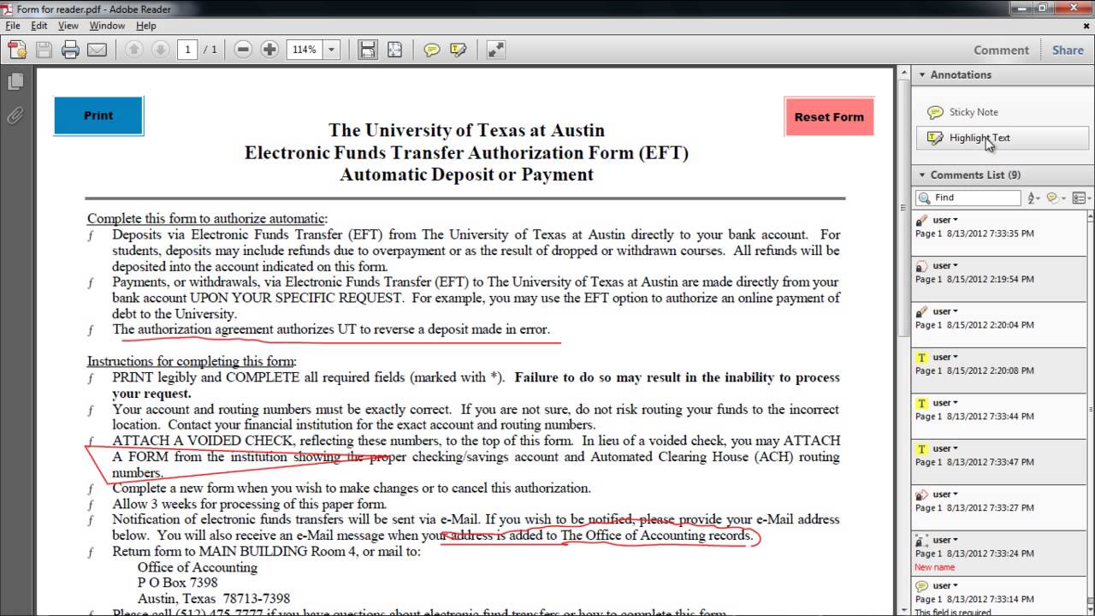
Task: Click the Create PDF online icon in toolbar
Action: [17, 50]
